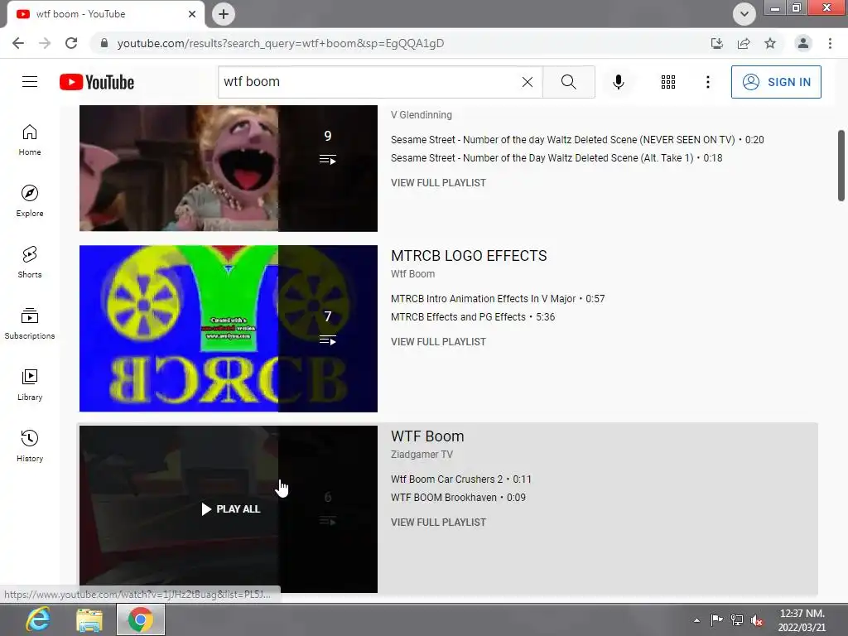The image size is (848, 636).
Task: Open Wtf Boom Car Crushers 2 video
Action: [x=446, y=479]
